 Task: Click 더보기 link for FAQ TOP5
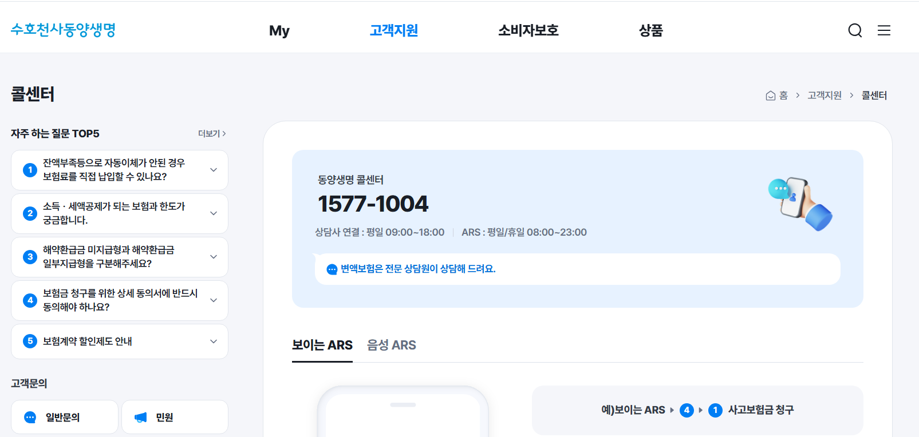(x=212, y=133)
